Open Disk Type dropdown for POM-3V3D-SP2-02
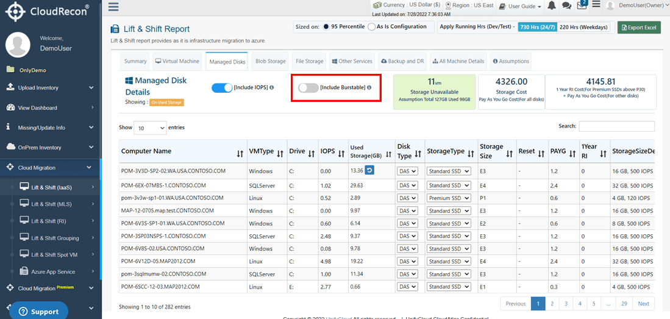Viewport: 670px width, 319px height. coord(407,171)
